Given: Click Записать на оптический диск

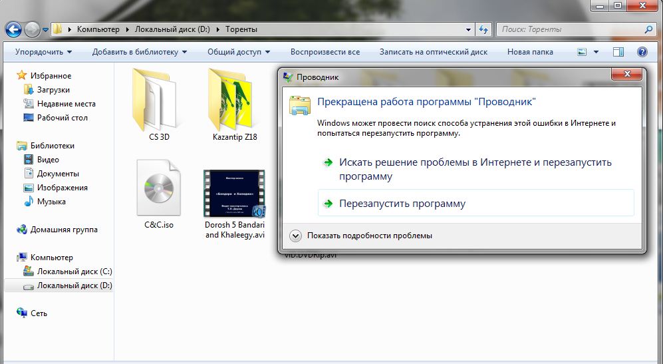Looking at the screenshot, I should pyautogui.click(x=434, y=52).
